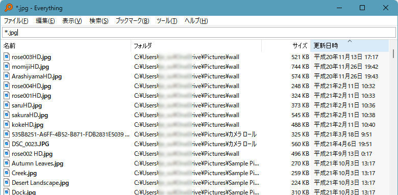
Task: Click inside the *.jpg search box
Action: pyautogui.click(x=199, y=33)
